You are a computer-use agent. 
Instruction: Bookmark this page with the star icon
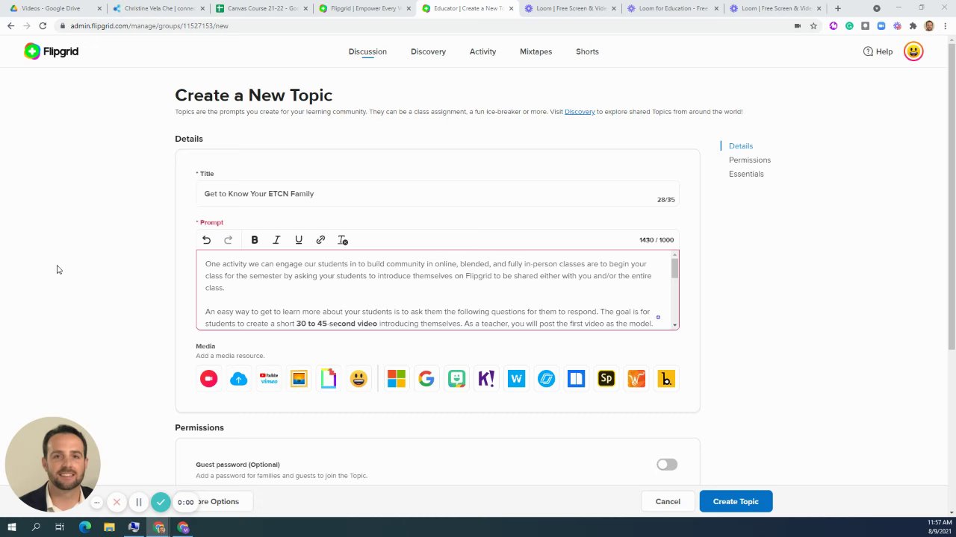point(813,26)
